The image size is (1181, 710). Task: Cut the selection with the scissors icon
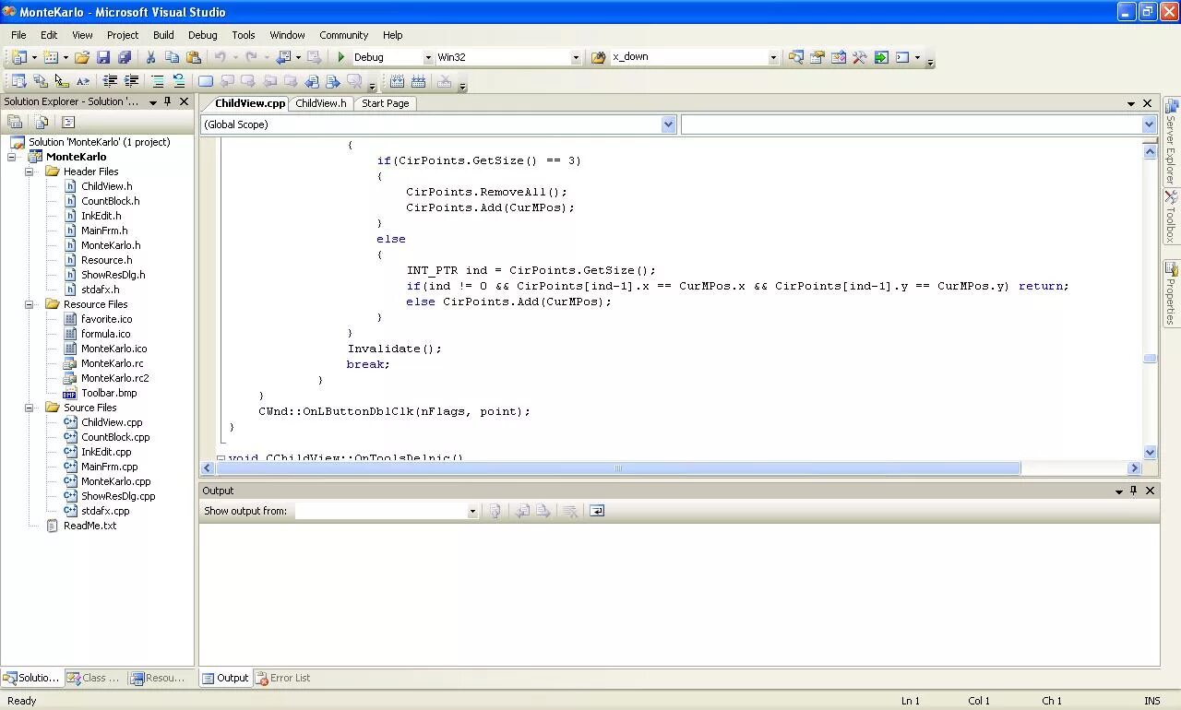(x=150, y=57)
